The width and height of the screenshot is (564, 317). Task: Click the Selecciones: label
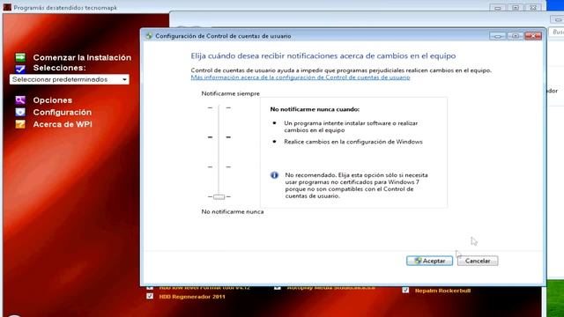(59, 68)
